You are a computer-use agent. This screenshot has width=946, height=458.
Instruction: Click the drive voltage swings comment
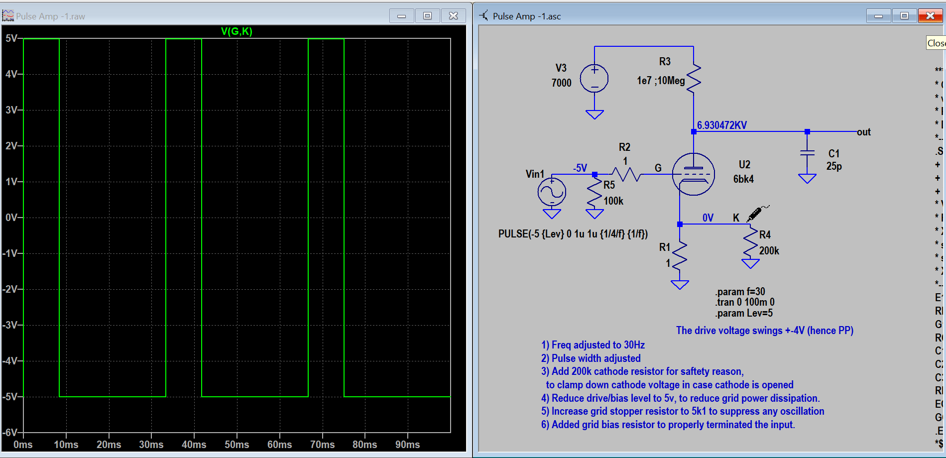tap(765, 331)
